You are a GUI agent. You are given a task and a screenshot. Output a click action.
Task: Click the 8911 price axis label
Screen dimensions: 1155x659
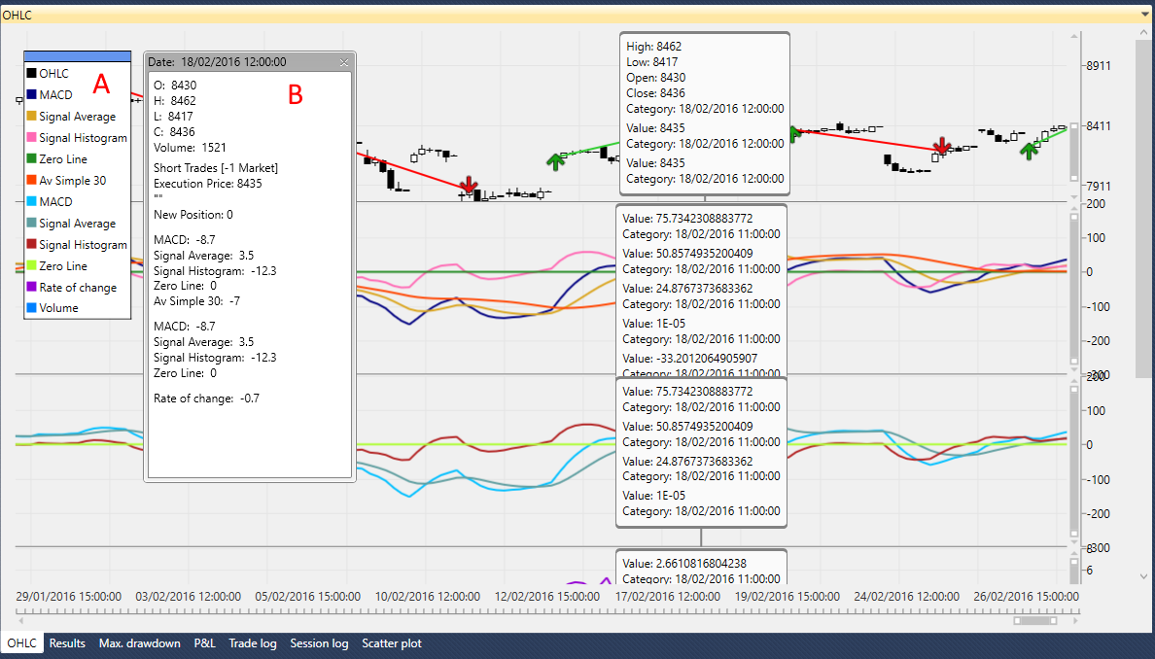[x=1099, y=65]
